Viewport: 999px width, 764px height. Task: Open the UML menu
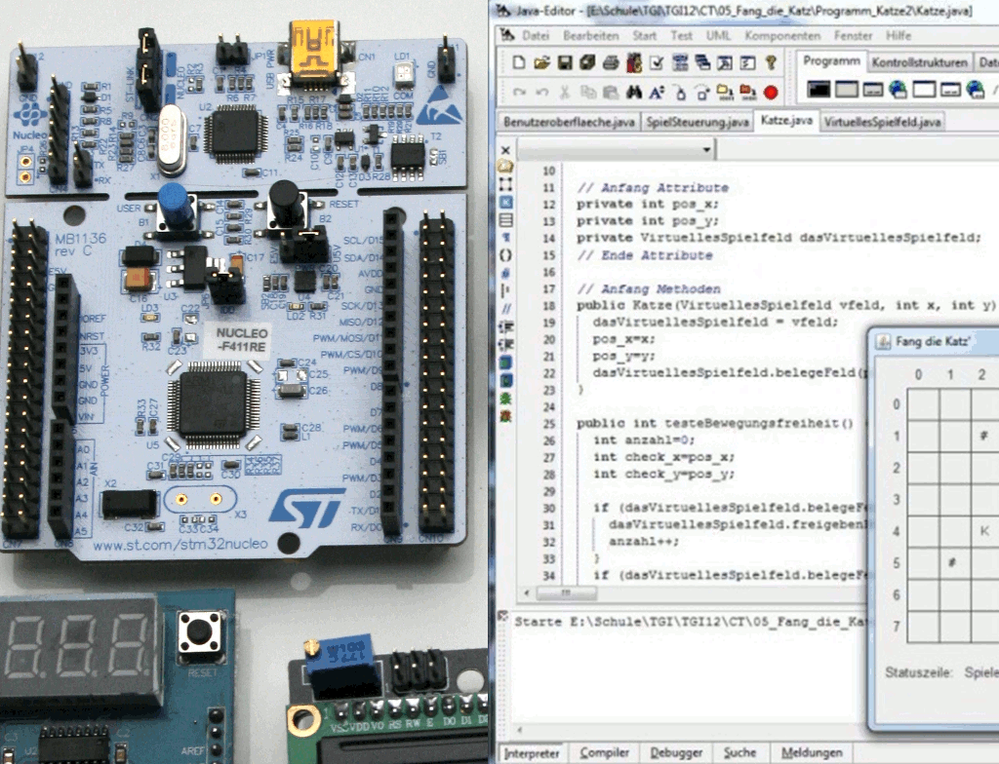718,36
